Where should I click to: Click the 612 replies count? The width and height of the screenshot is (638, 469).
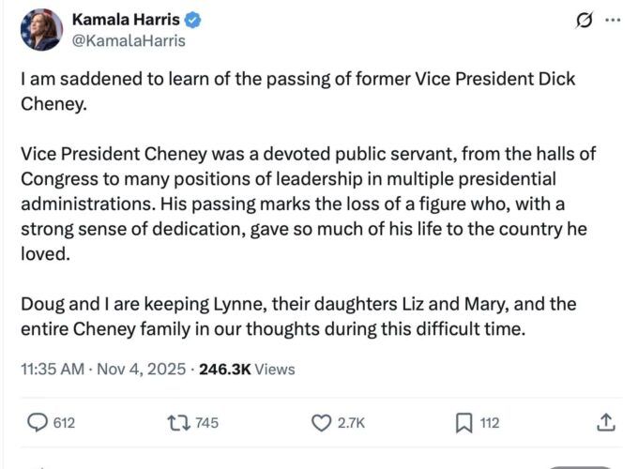(x=64, y=424)
